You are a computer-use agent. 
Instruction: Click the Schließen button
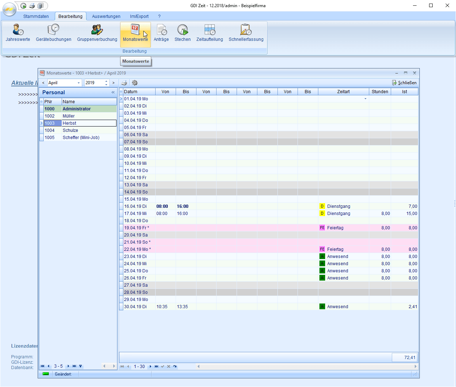404,83
